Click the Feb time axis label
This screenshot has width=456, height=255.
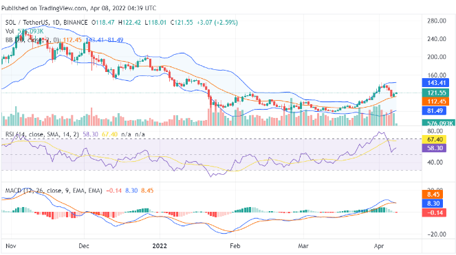point(235,246)
